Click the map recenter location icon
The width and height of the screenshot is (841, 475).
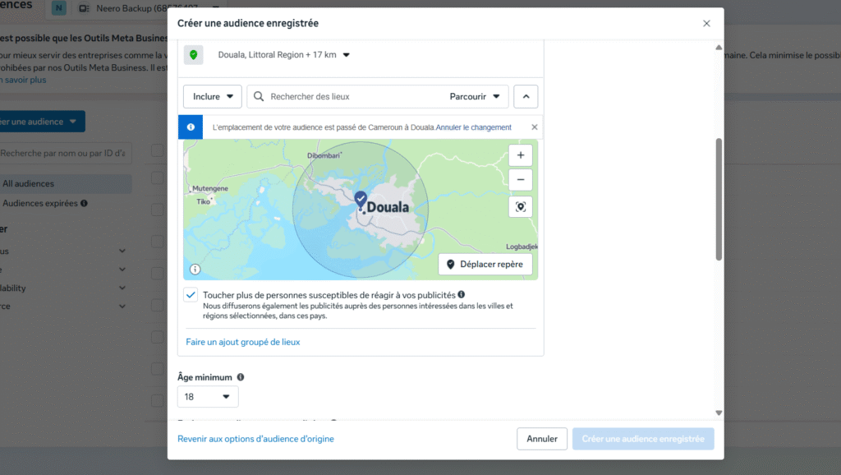(520, 207)
